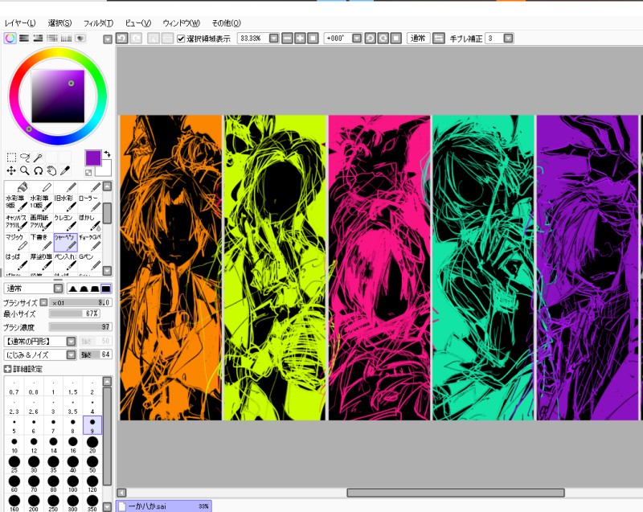Select the 厚塗り筆 brush
The height and width of the screenshot is (512, 643).
(x=41, y=261)
